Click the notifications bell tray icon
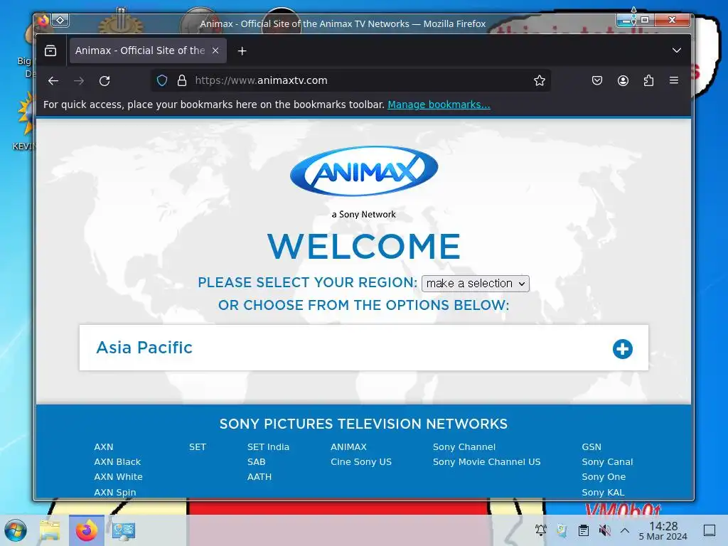Image resolution: width=728 pixels, height=546 pixels. coord(540,530)
